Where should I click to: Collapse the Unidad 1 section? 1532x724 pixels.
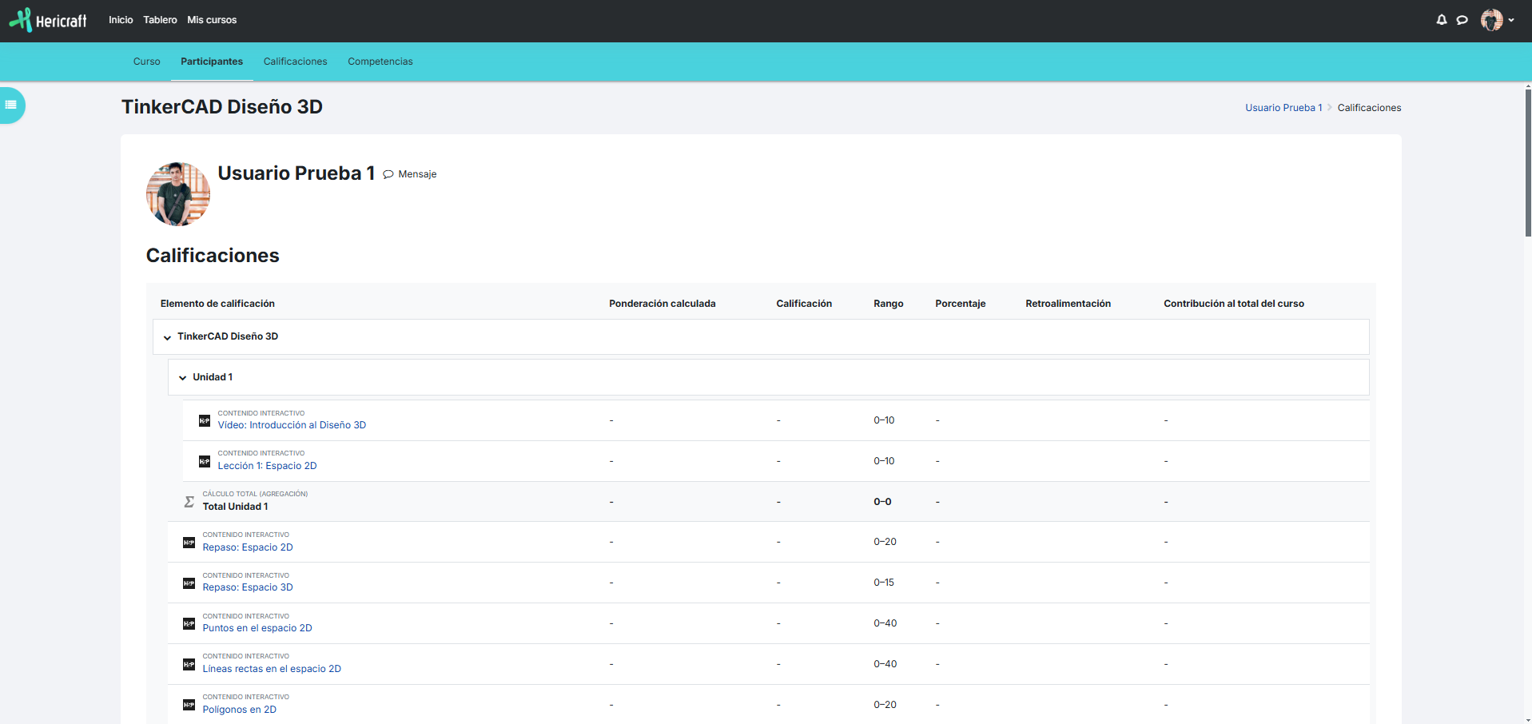click(x=182, y=378)
